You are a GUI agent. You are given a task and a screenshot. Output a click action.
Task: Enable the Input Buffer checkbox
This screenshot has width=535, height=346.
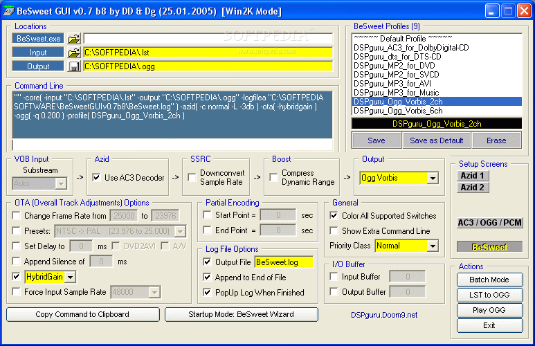pyautogui.click(x=334, y=276)
